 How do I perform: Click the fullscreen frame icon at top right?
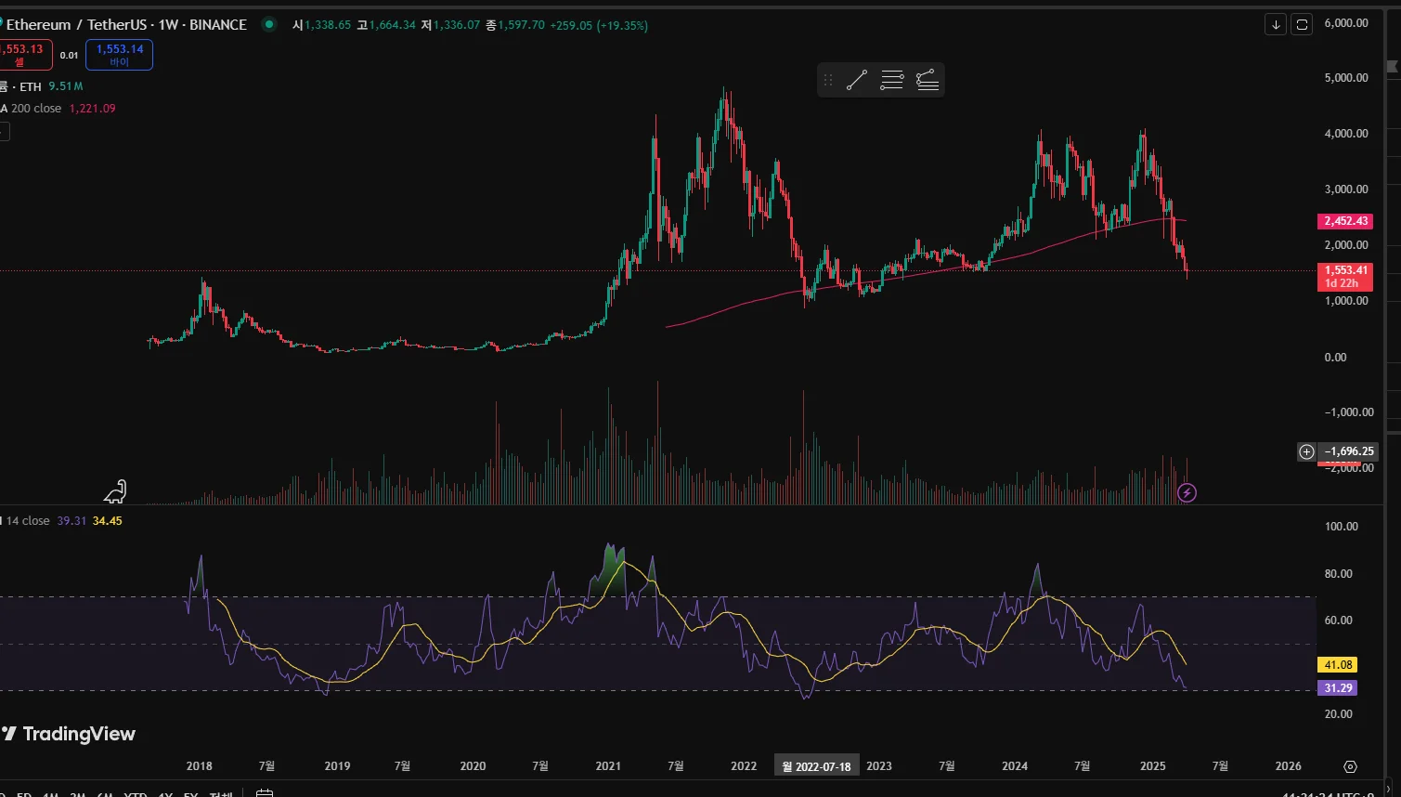tap(1302, 25)
